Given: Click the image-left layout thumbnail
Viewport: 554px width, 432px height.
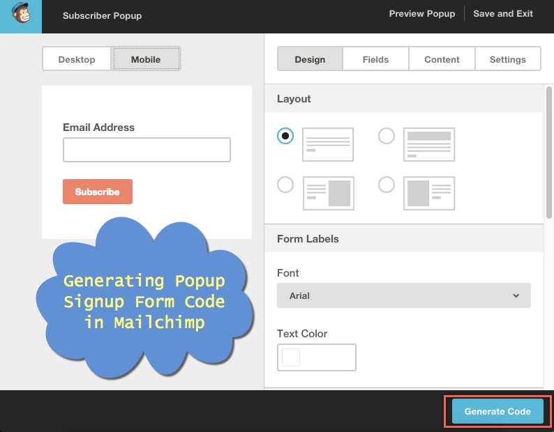Looking at the screenshot, I should [429, 194].
